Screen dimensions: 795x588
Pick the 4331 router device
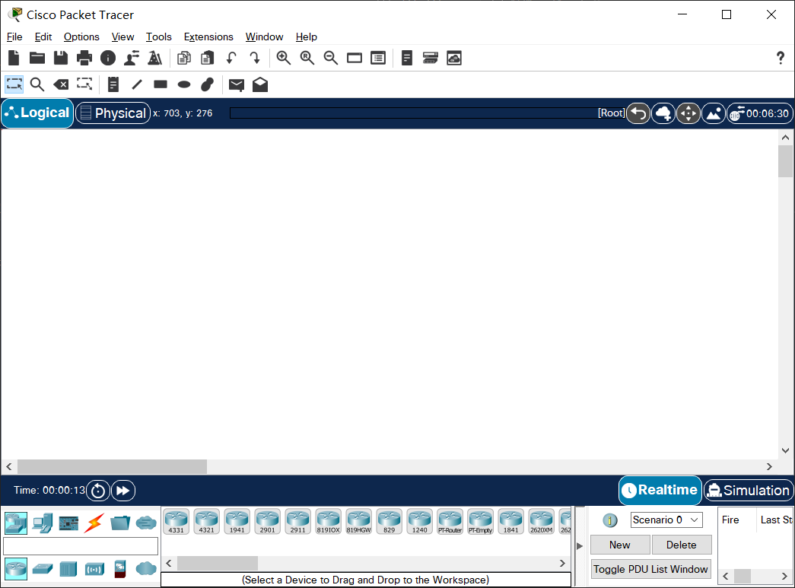176,522
